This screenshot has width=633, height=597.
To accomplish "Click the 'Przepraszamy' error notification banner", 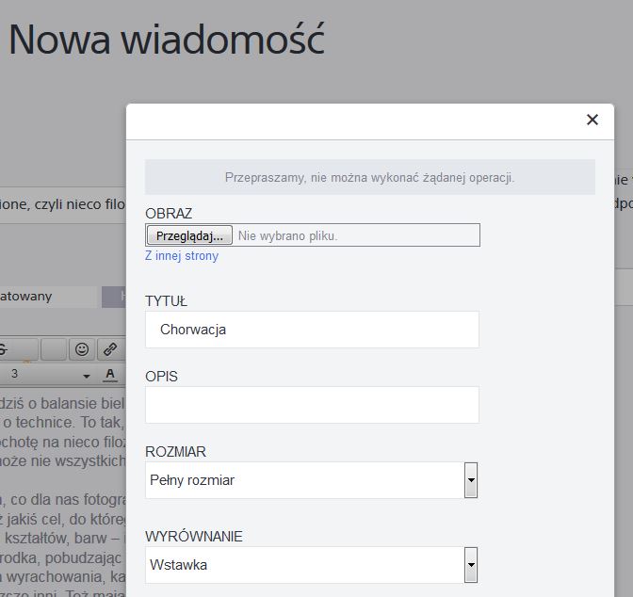I will pyautogui.click(x=369, y=177).
